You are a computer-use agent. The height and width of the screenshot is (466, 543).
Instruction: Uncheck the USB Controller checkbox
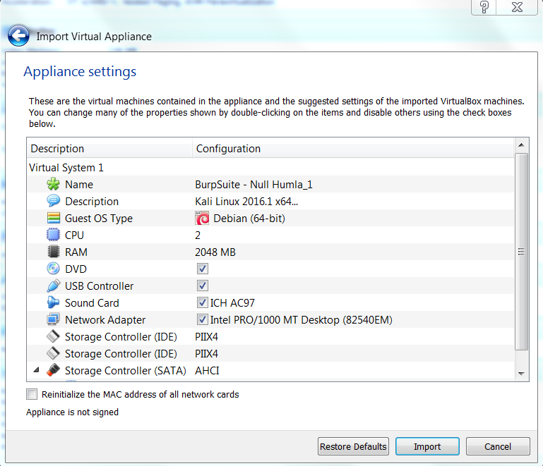pos(203,286)
